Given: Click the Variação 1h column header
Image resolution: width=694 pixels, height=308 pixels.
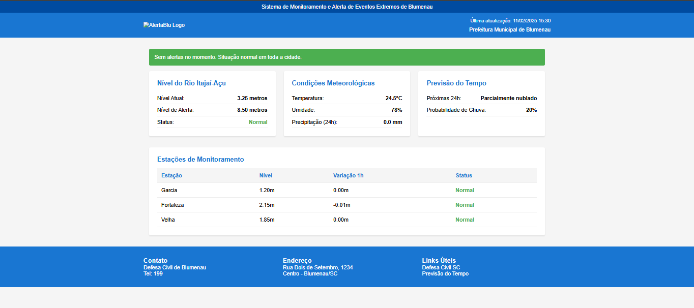Looking at the screenshot, I should coord(349,175).
